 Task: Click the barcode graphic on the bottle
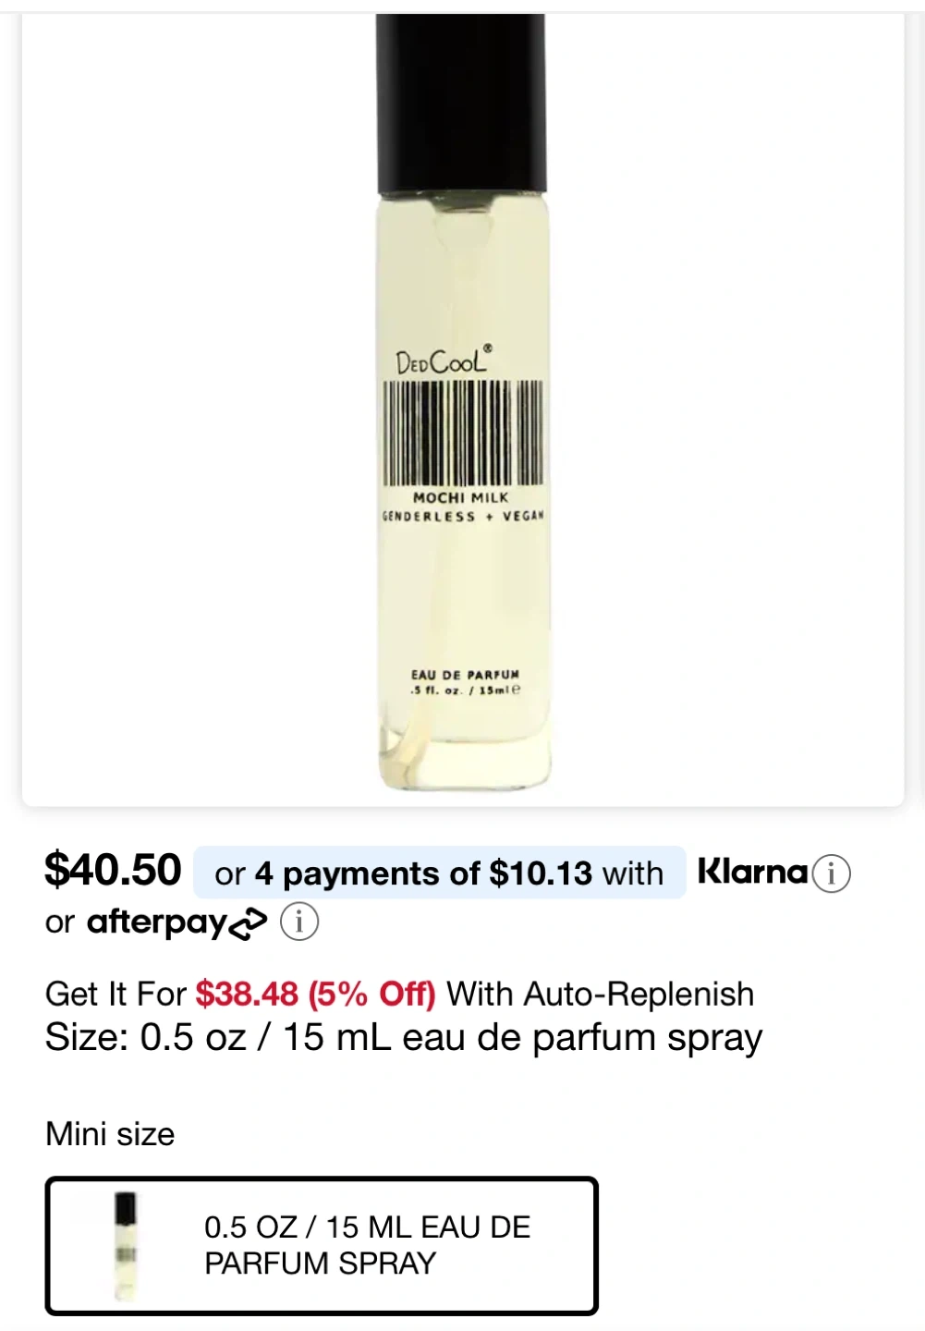463,433
